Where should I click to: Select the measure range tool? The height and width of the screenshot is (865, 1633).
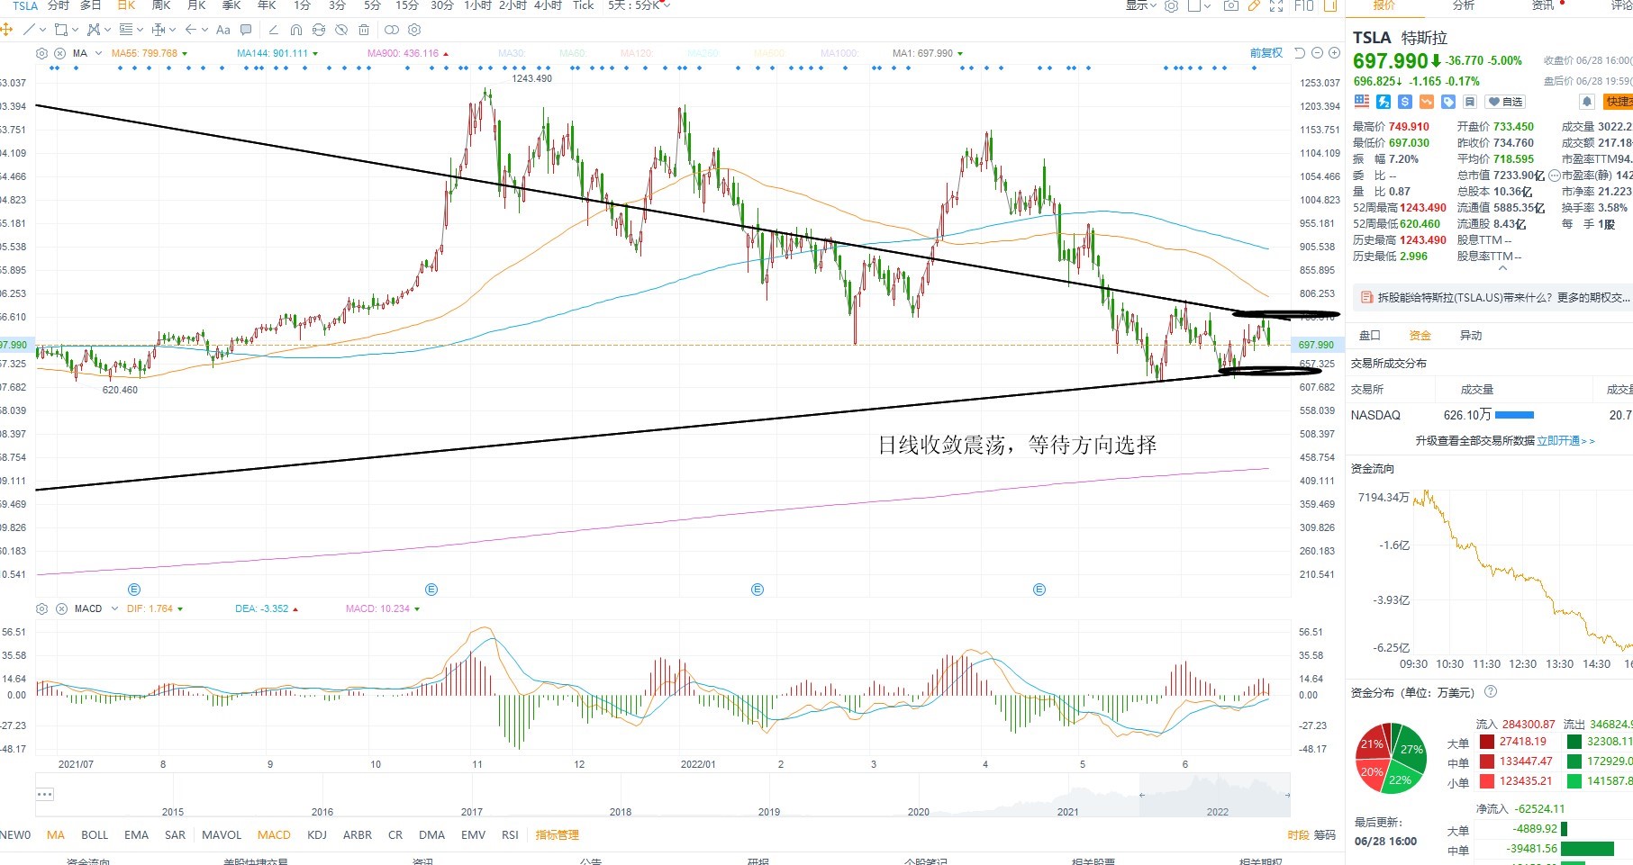[x=159, y=30]
